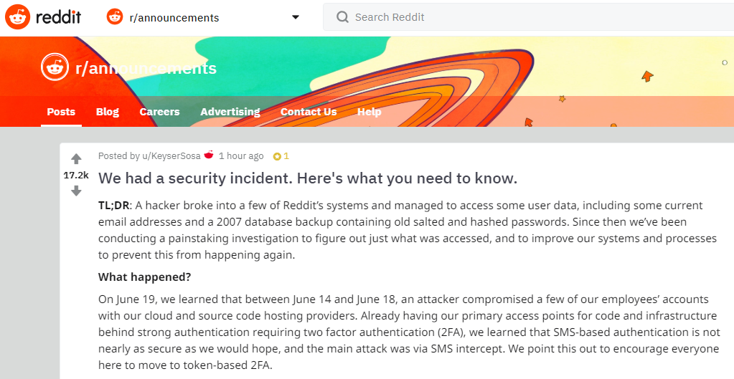Click into the Search Reddit field
734x379 pixels.
[x=529, y=17]
